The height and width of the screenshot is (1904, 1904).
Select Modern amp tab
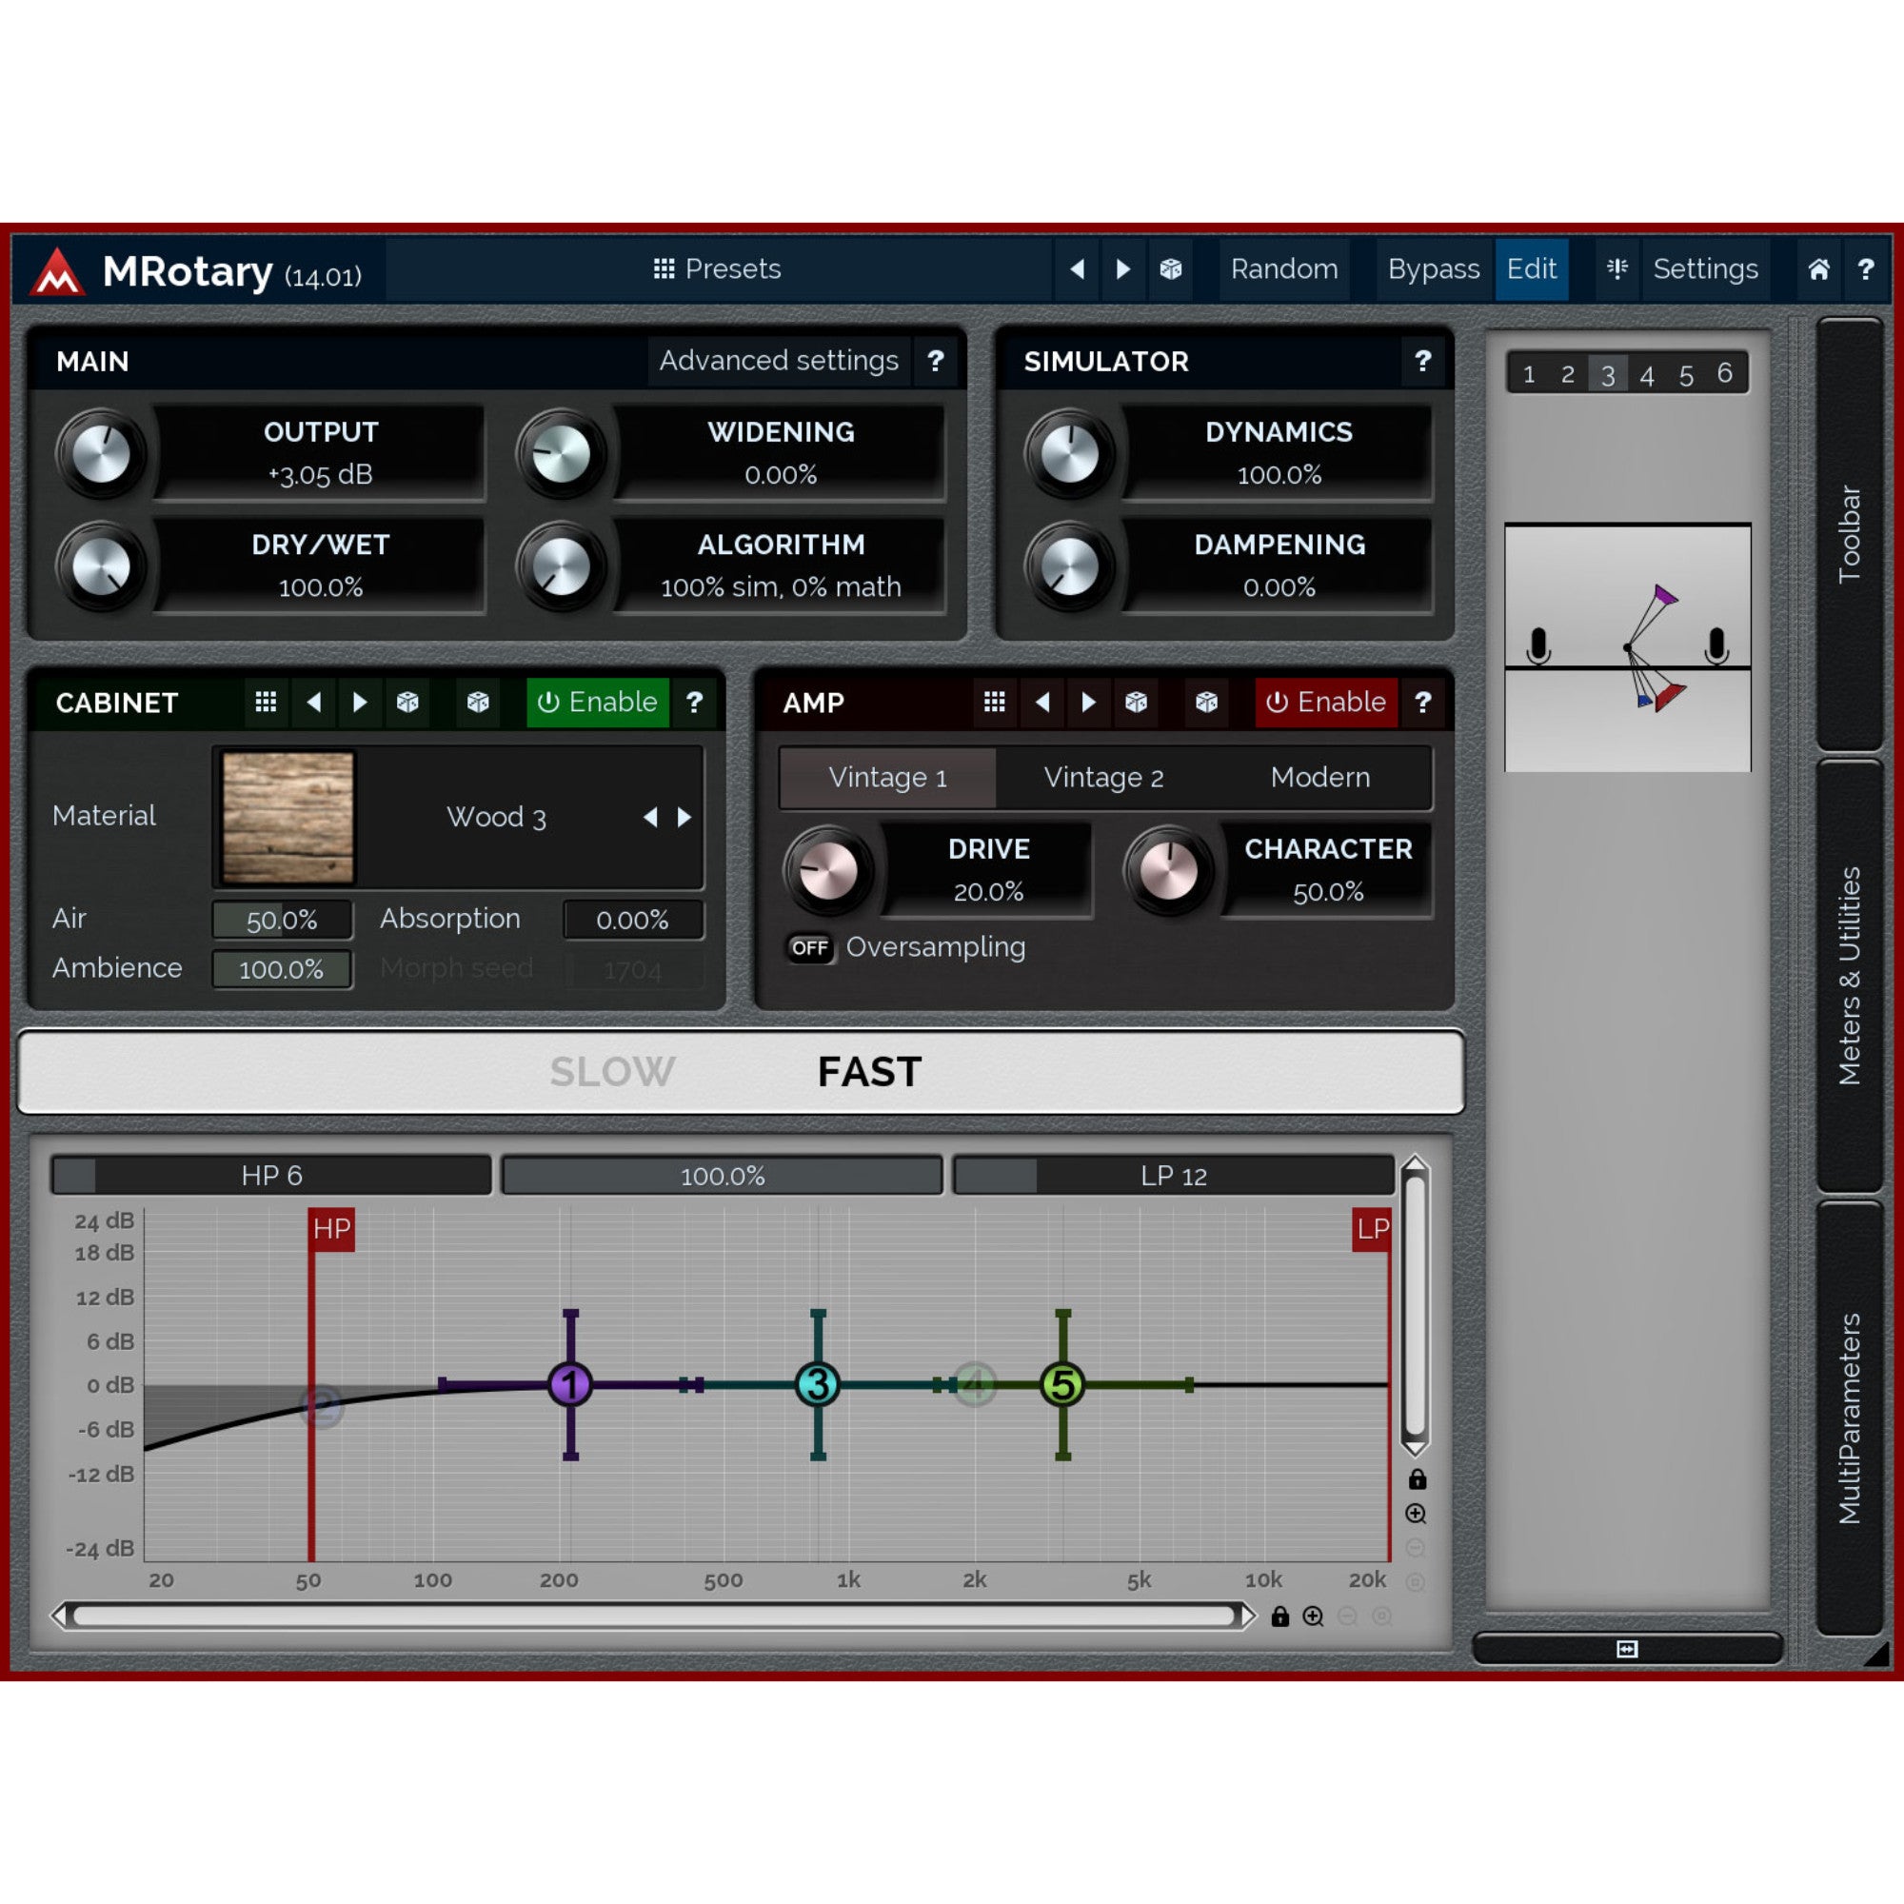point(1320,778)
